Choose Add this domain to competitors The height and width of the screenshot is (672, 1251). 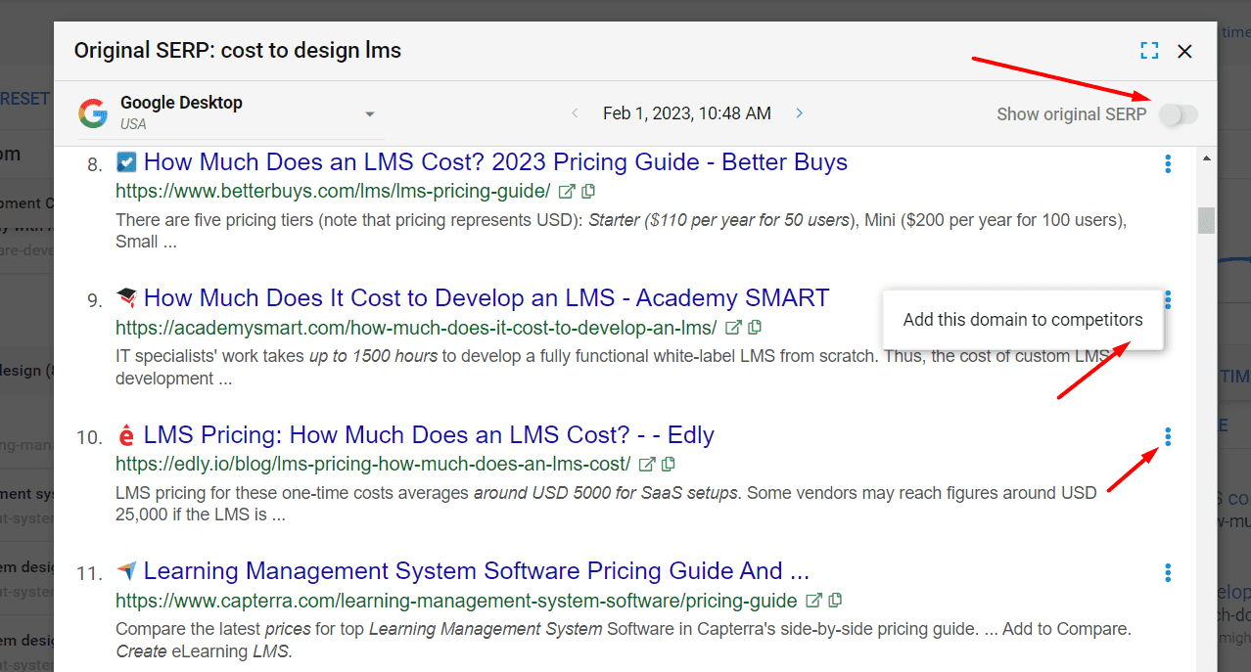pos(1023,320)
